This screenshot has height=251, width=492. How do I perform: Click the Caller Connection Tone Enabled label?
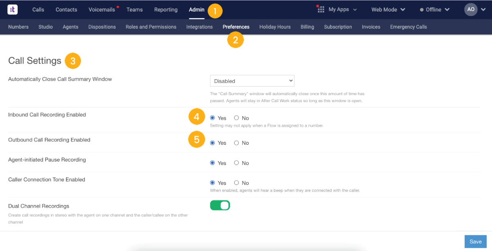47,180
